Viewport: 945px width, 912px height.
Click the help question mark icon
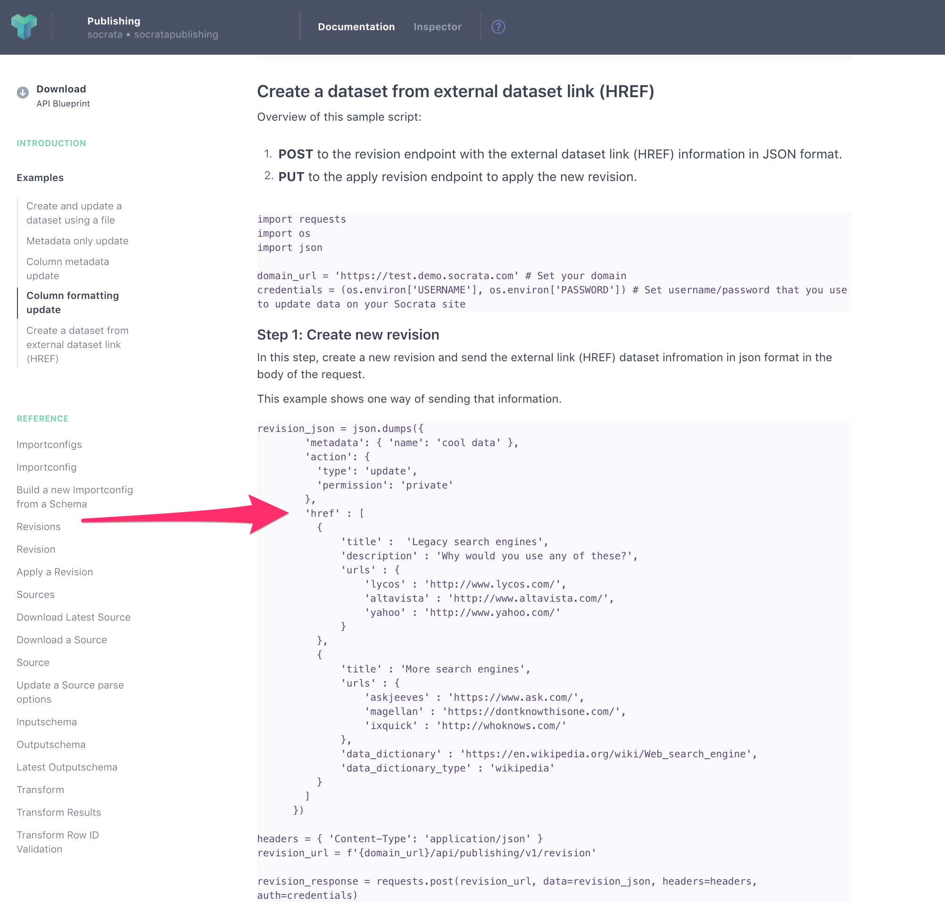click(x=498, y=27)
